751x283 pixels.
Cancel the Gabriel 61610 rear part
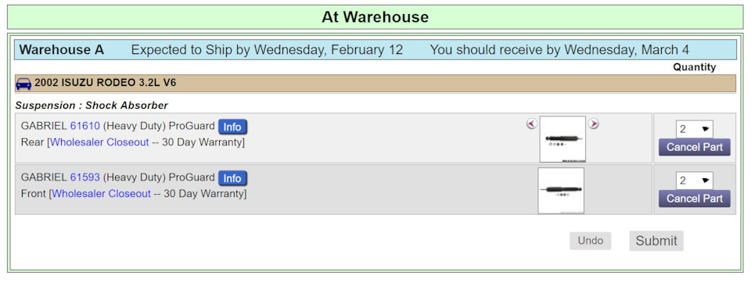point(695,148)
